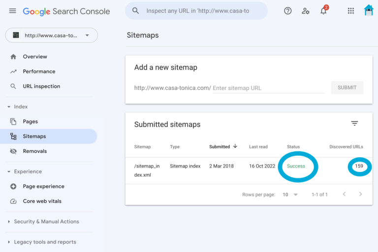Open the property selector dropdown
378x252 pixels.
[51, 35]
